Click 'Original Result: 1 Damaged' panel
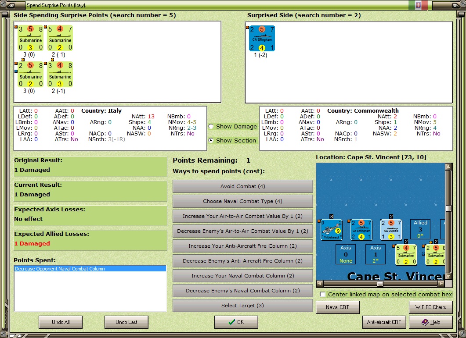Viewport: 466px width, 338px height. [x=90, y=167]
